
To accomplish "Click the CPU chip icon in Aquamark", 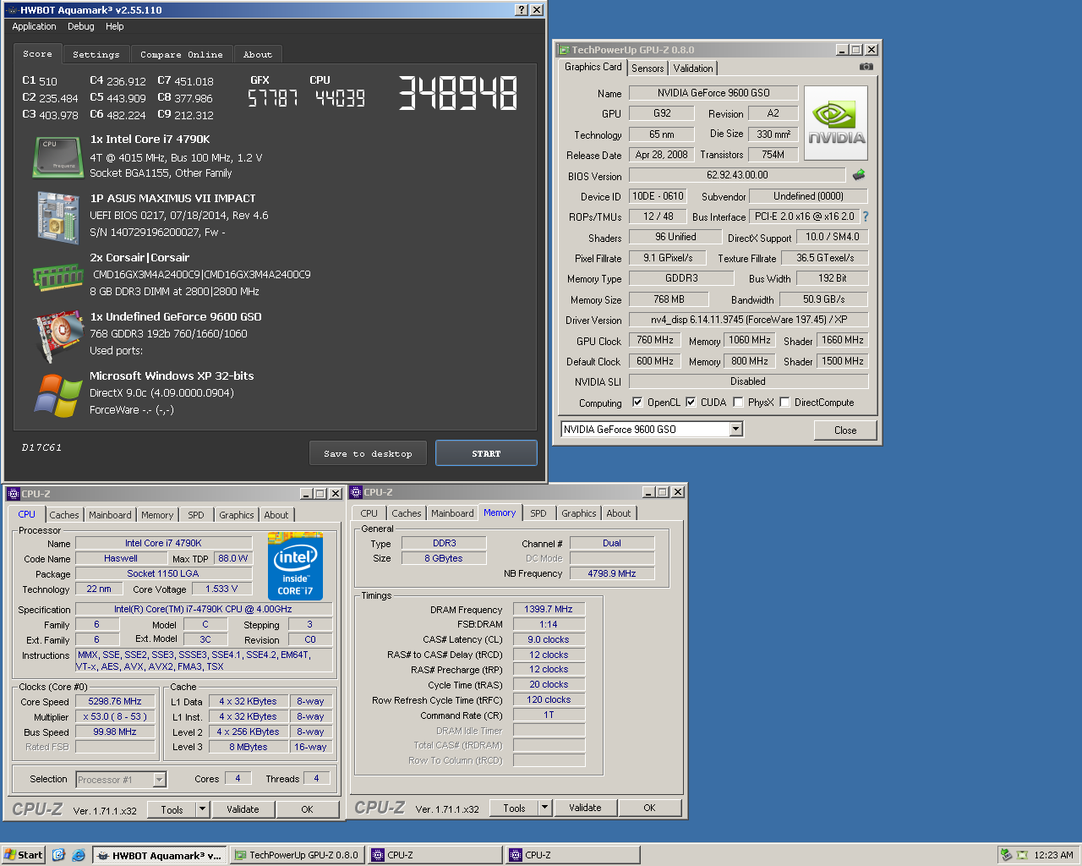I will pos(57,158).
